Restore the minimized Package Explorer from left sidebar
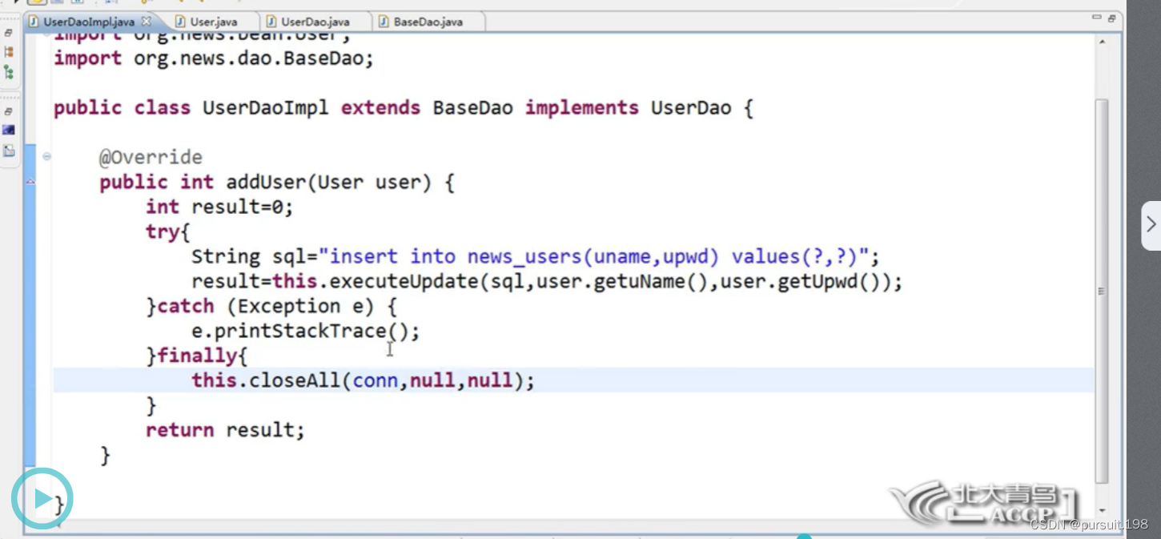The width and height of the screenshot is (1161, 539). point(7,33)
